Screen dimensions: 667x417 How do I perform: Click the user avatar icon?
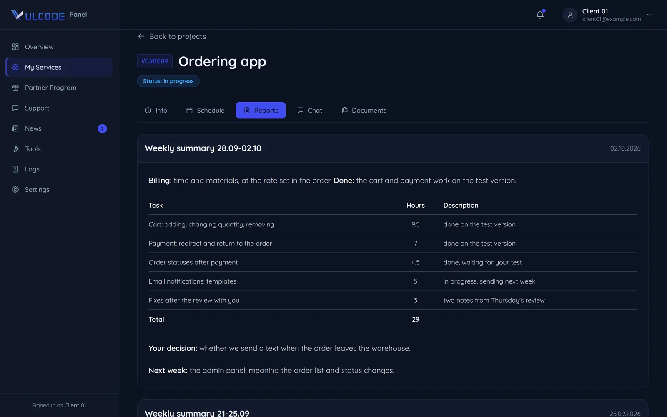[570, 15]
